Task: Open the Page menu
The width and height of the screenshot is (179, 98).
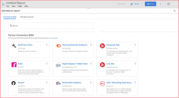Action: tap(20, 6)
